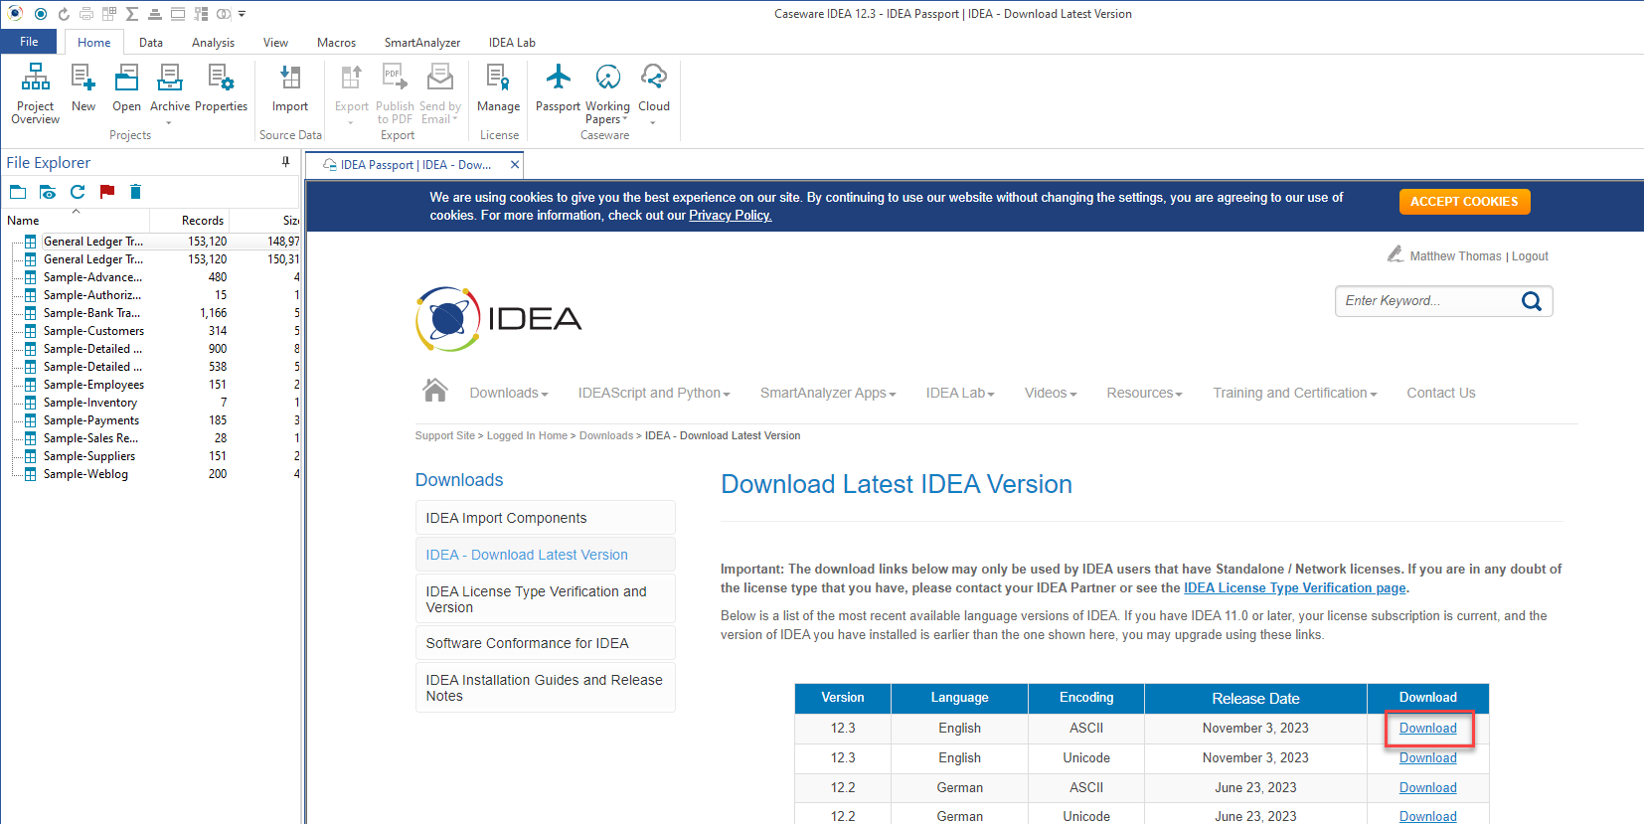Click the refresh arrow in the quick access toolbar
The image size is (1644, 824).
coord(64,14)
